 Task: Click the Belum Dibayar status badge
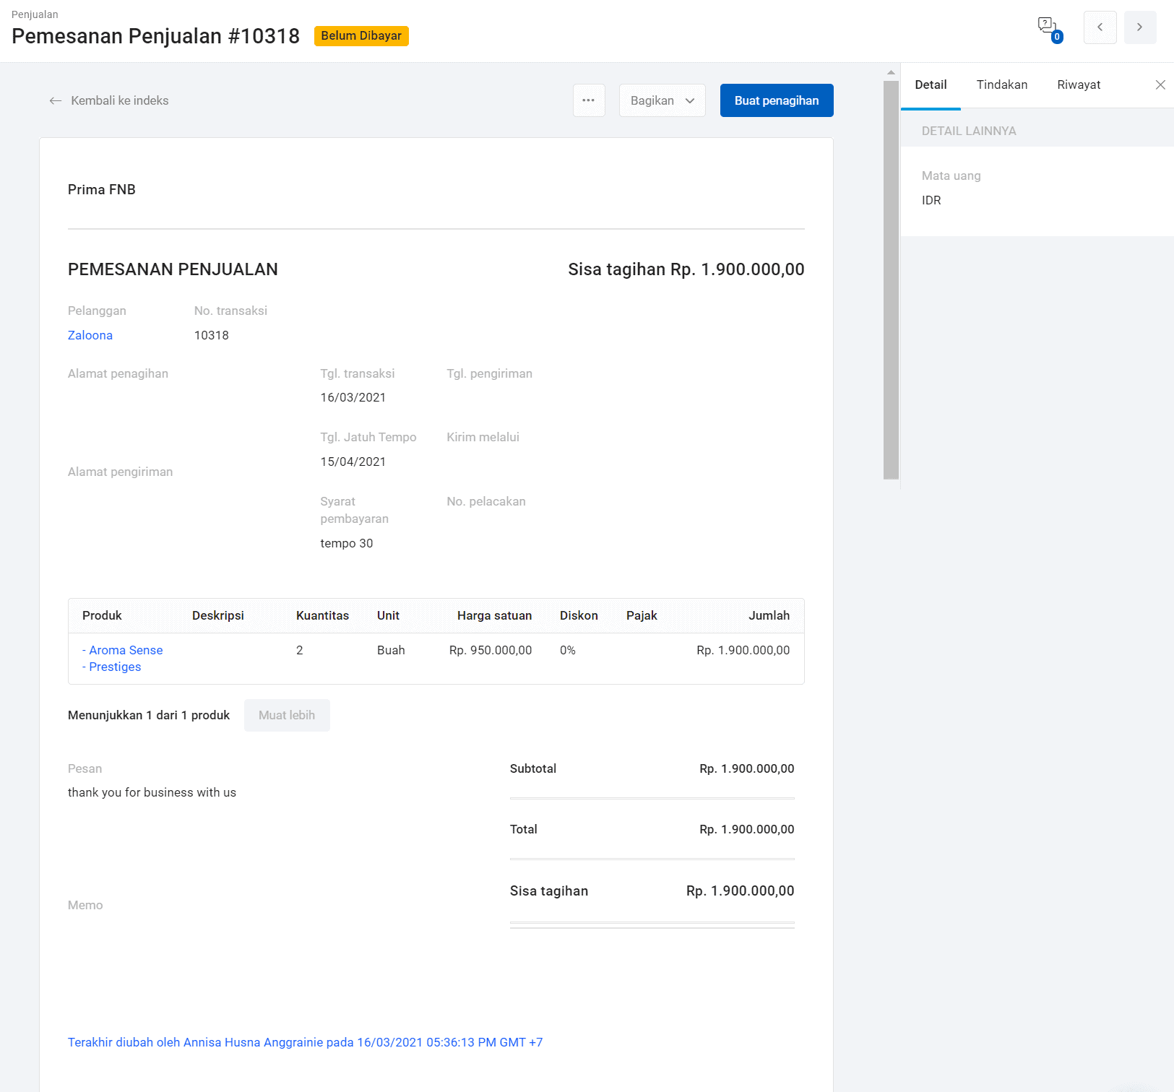click(361, 36)
